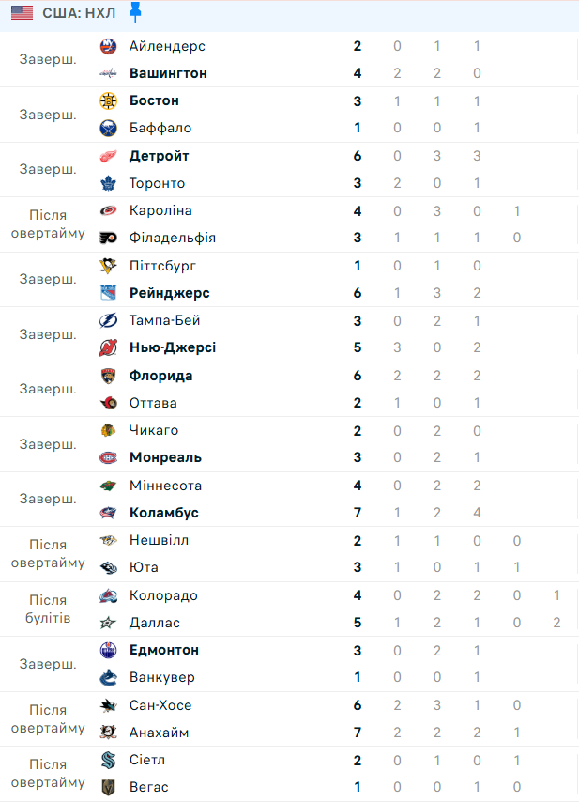Click the Монреаль Canadiens logo
Screen dimensions: 579x802
[108, 457]
